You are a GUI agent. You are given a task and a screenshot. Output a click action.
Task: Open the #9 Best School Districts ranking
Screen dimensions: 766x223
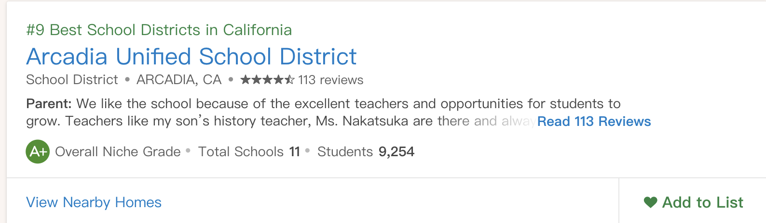coord(159,30)
